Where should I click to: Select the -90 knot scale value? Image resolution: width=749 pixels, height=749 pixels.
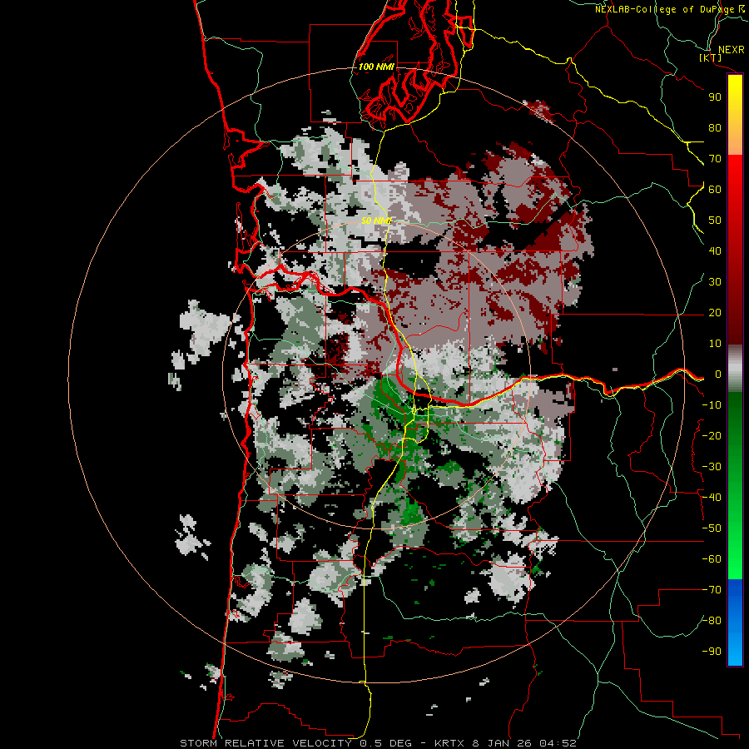click(712, 652)
